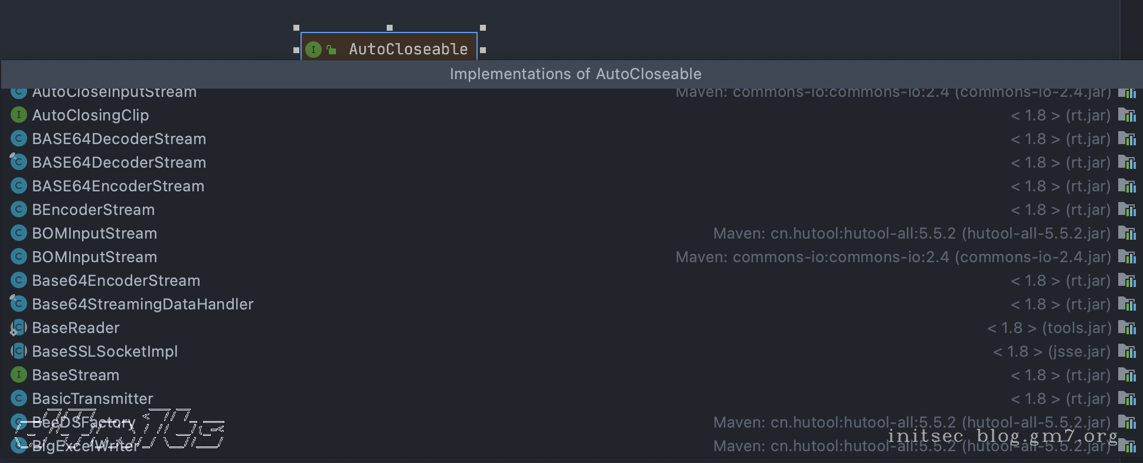The height and width of the screenshot is (463, 1143).
Task: Select BASE64EncoderStream from the list
Action: (118, 186)
